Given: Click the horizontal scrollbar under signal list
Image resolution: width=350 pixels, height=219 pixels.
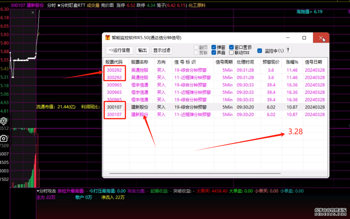Looking at the screenshot, I should point(194,173).
